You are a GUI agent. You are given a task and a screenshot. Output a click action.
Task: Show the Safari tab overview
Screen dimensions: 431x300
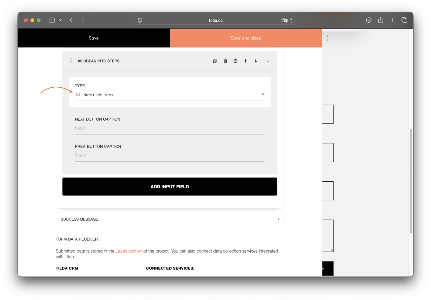point(404,20)
